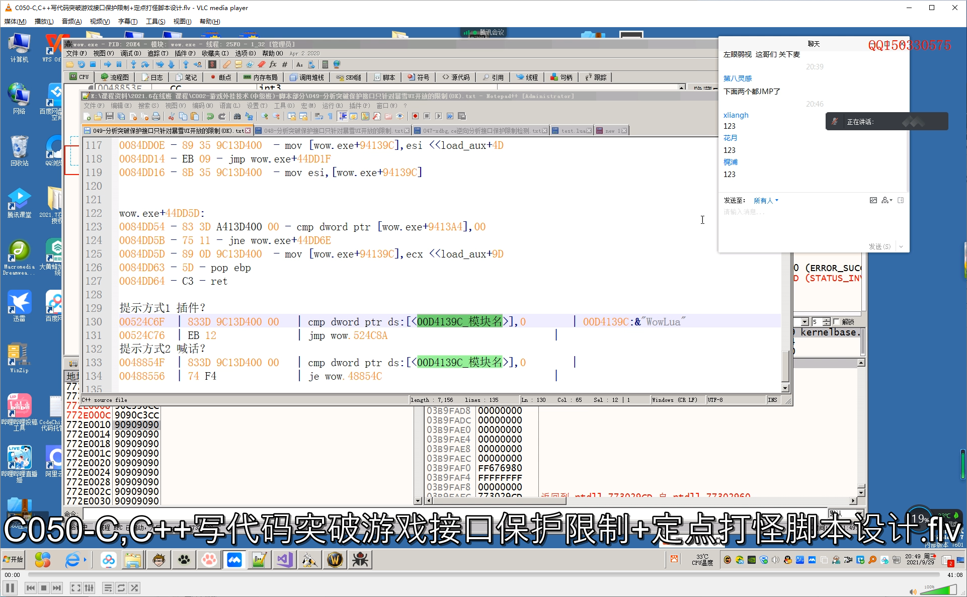Toggle VLC loop mode

121,587
